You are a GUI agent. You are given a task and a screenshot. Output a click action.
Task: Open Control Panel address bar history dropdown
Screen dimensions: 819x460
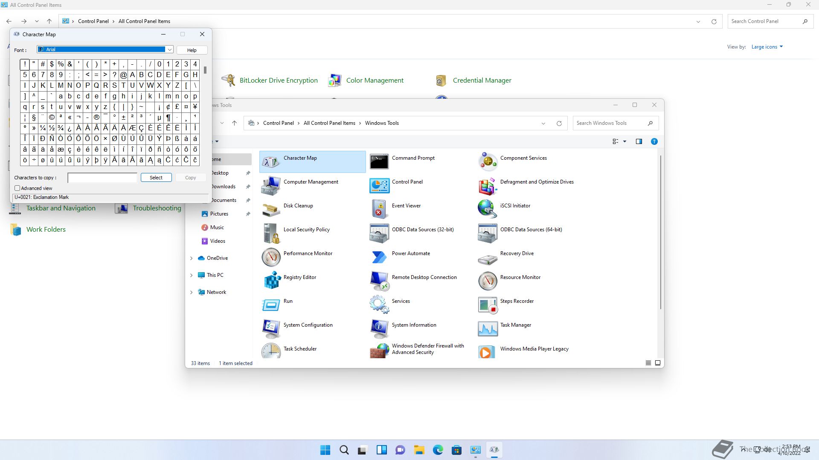pyautogui.click(x=698, y=22)
